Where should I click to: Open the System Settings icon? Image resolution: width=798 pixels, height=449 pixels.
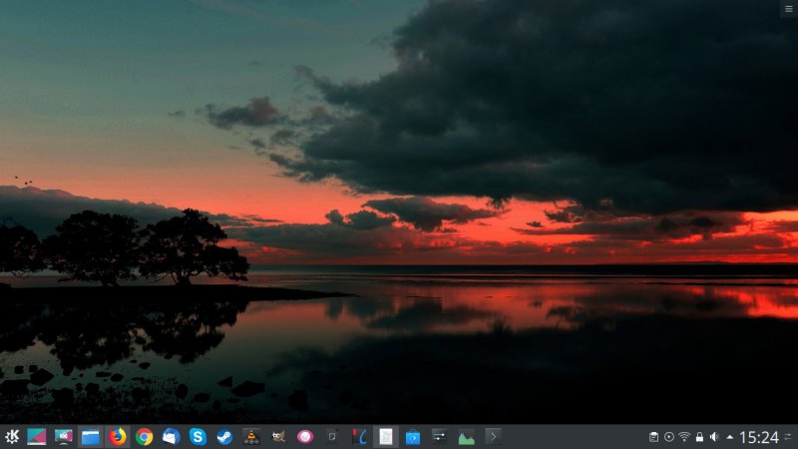(x=439, y=436)
